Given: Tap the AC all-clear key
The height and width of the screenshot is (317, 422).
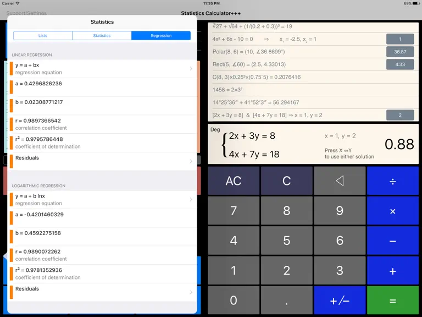Looking at the screenshot, I should [x=234, y=181].
